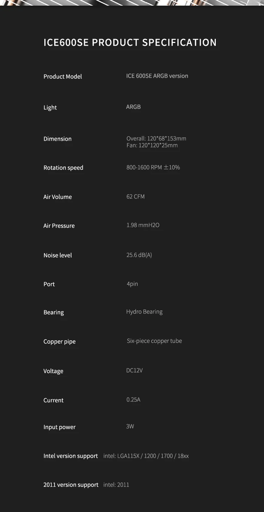Click the 0.25A current value
The width and height of the screenshot is (264, 512).
[133, 399]
